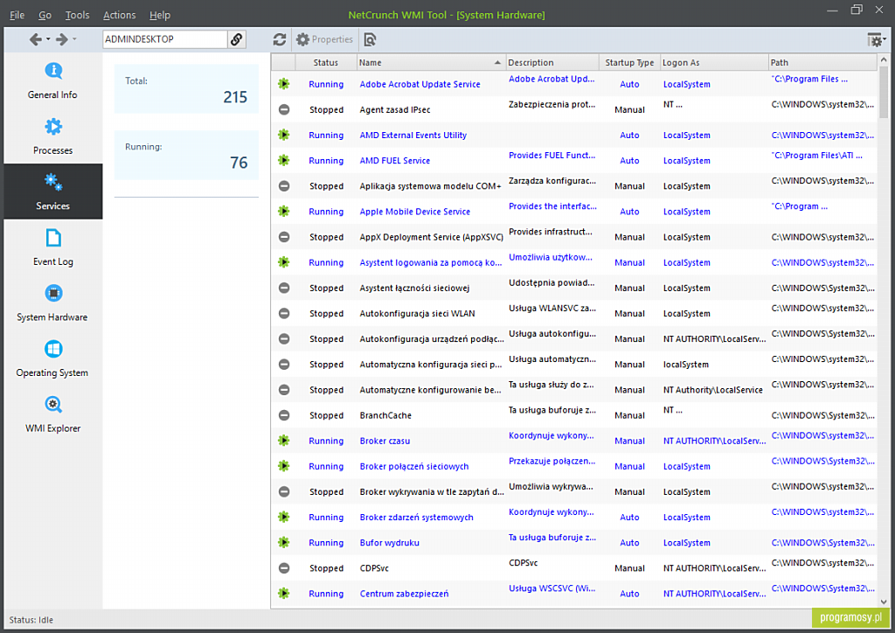Click the connect link icon beside ADMINDESKTOP

(236, 39)
